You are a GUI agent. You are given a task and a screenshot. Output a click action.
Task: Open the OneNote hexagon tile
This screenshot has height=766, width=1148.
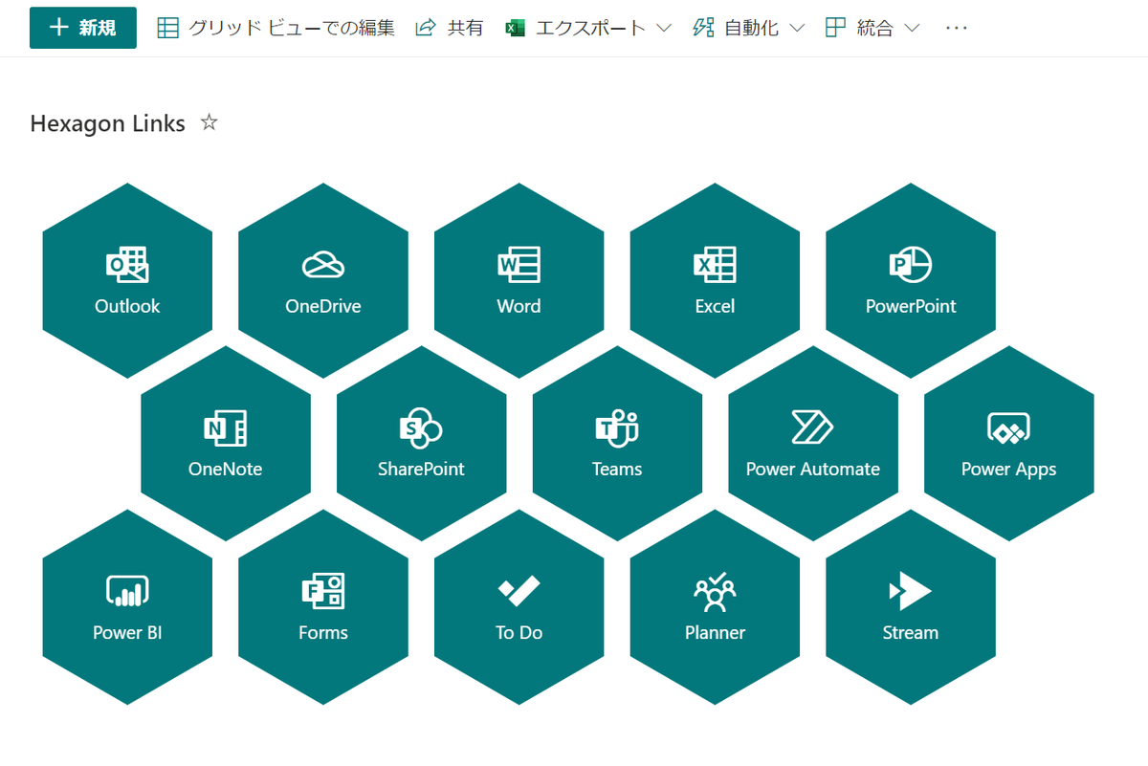coord(226,444)
